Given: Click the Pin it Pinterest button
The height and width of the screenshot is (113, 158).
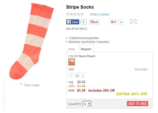Looking at the screenshot, I should coord(94,22).
